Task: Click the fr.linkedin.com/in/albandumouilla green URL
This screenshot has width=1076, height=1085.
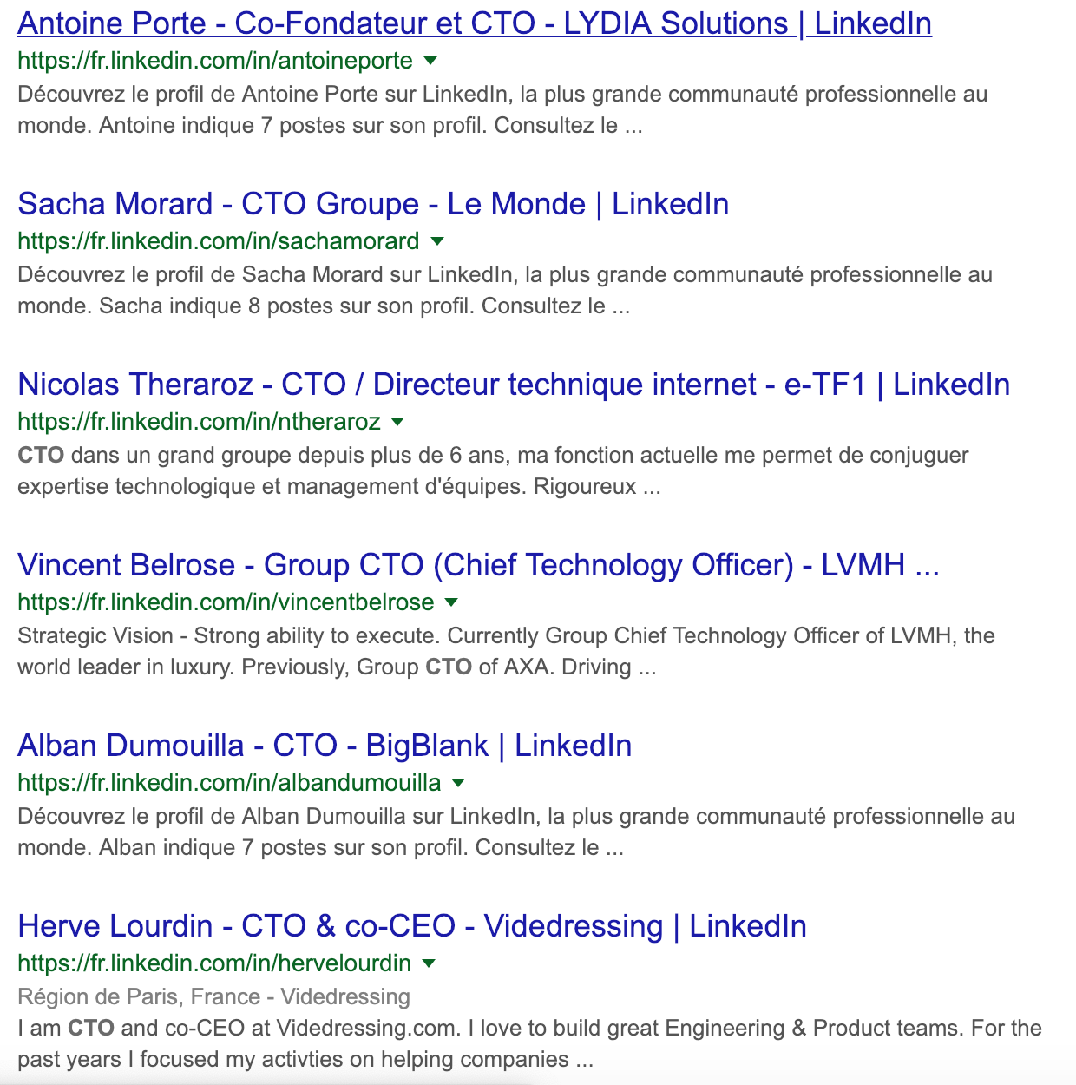Action: pos(229,783)
